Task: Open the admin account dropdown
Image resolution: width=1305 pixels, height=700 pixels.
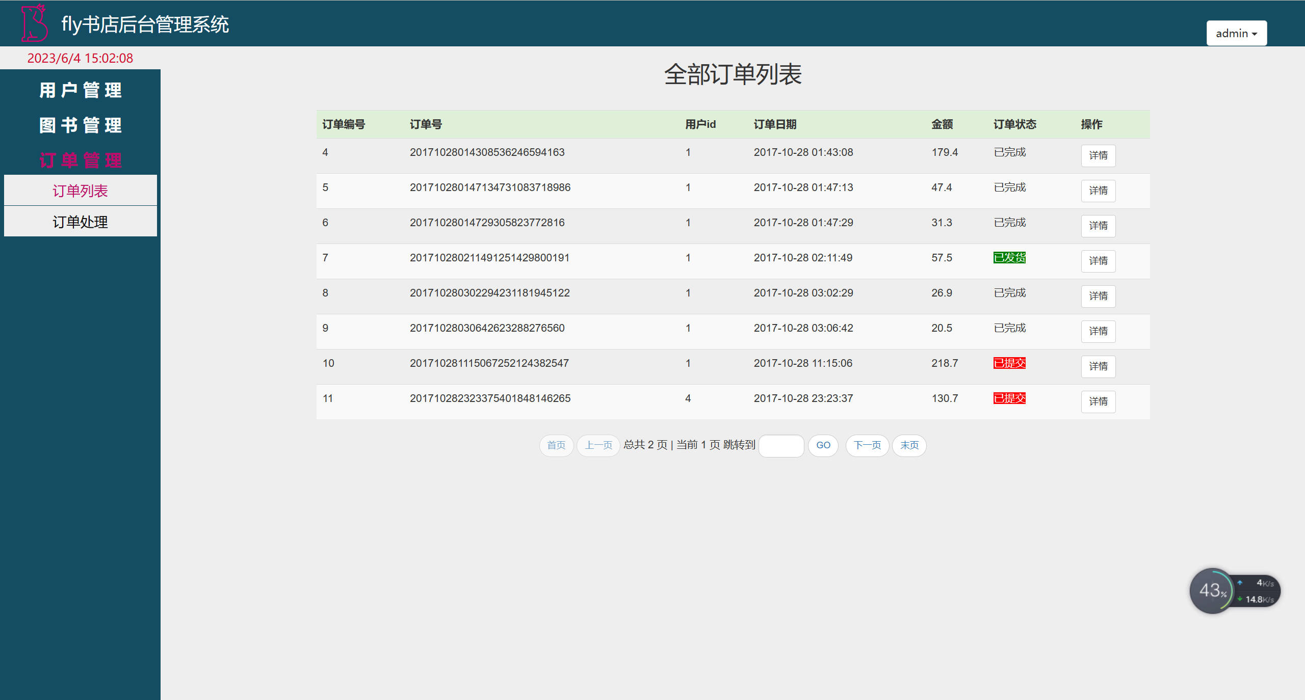Action: [1236, 33]
